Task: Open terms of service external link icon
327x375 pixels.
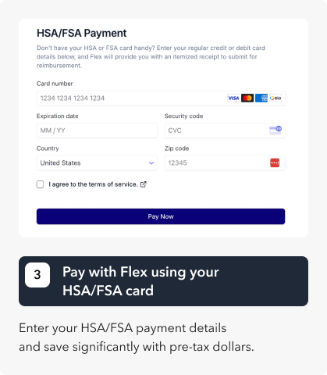Action: [144, 184]
